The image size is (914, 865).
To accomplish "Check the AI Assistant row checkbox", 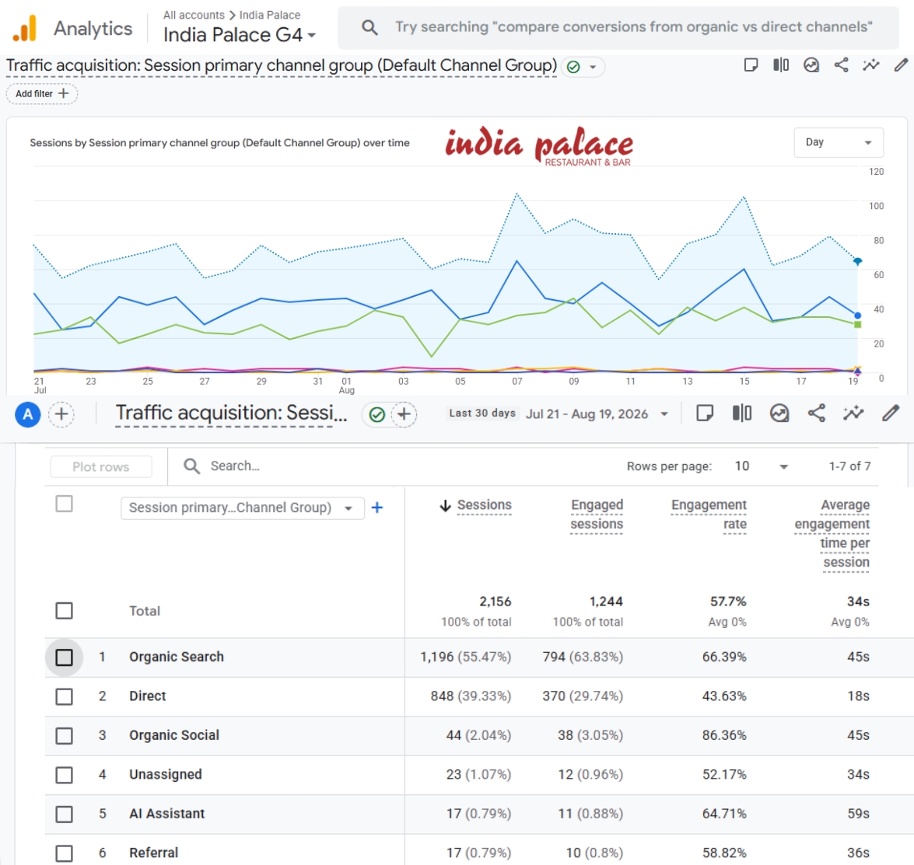I will [x=64, y=814].
